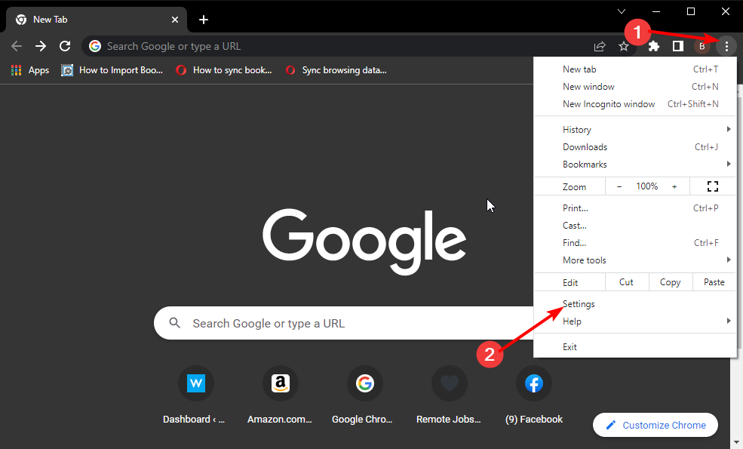
Task: Toggle the side panel icon
Action: (678, 46)
